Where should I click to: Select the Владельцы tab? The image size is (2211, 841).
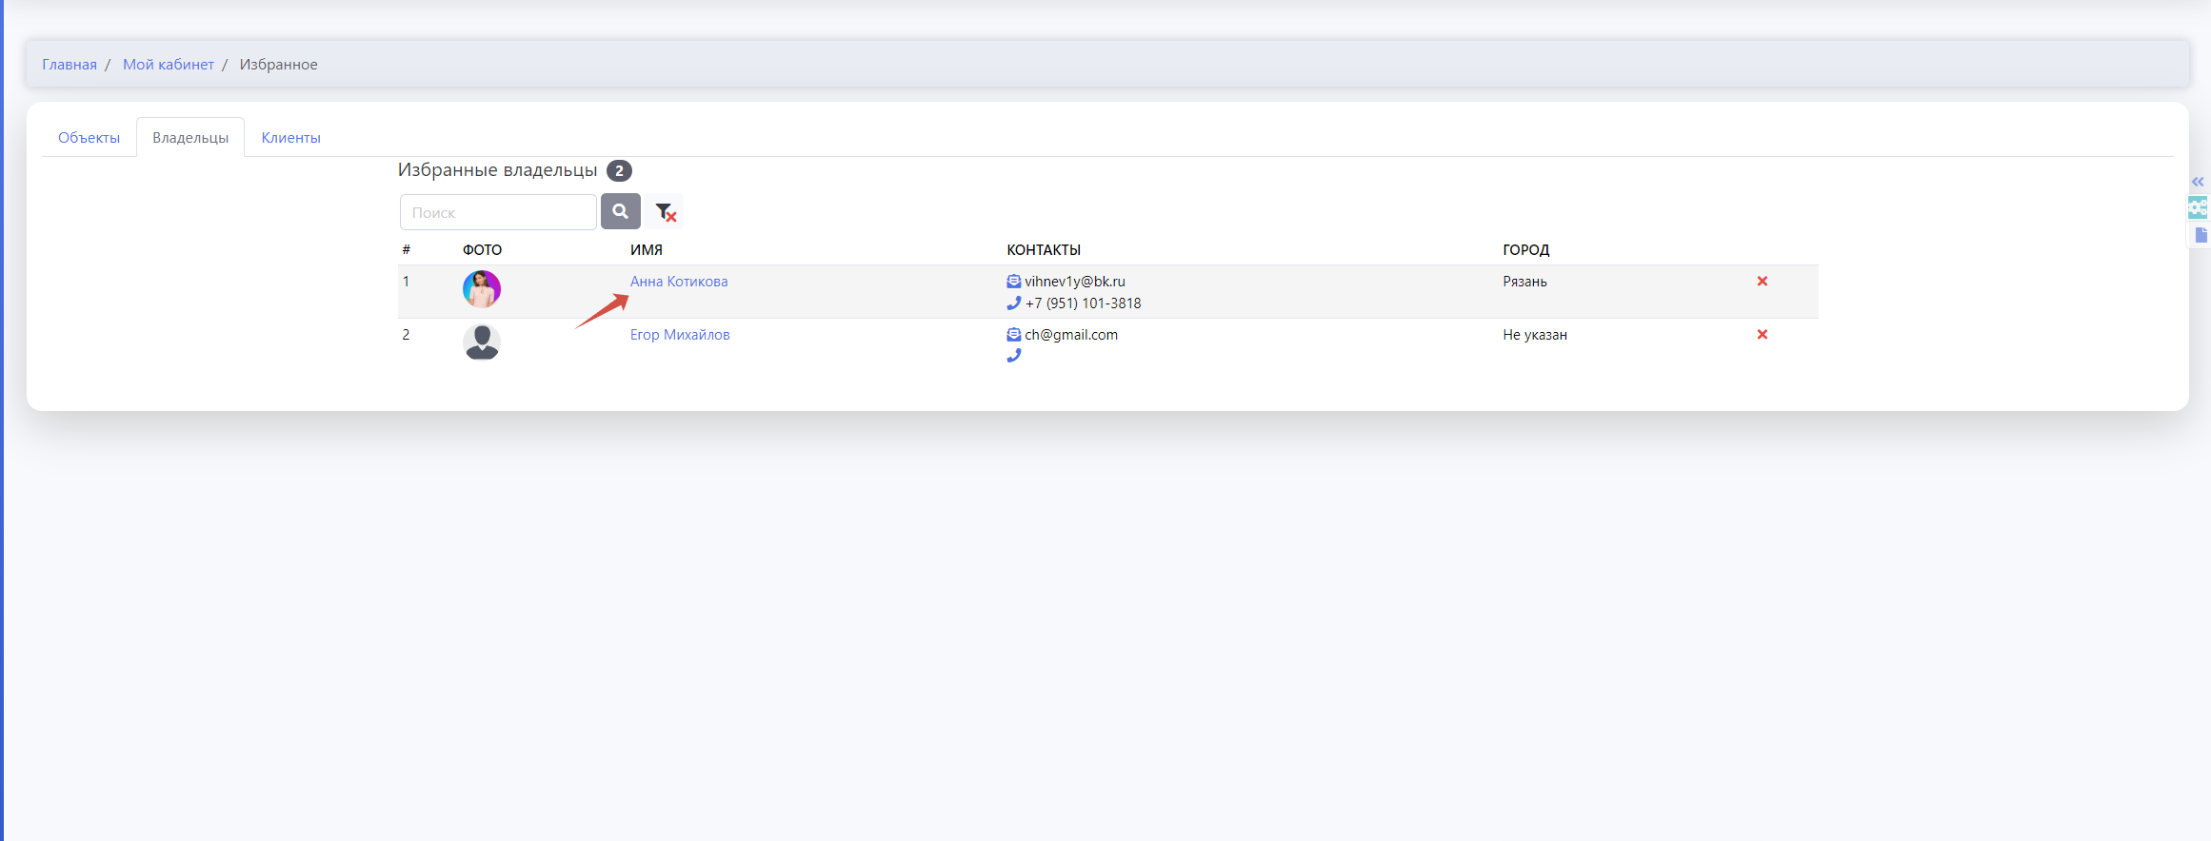click(190, 138)
